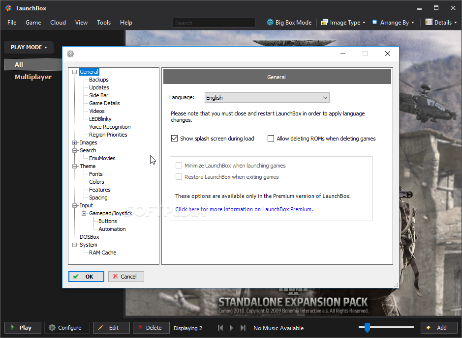This screenshot has width=462, height=338.
Task: Select Buttons under Gamepad/Joystick
Action: (108, 221)
